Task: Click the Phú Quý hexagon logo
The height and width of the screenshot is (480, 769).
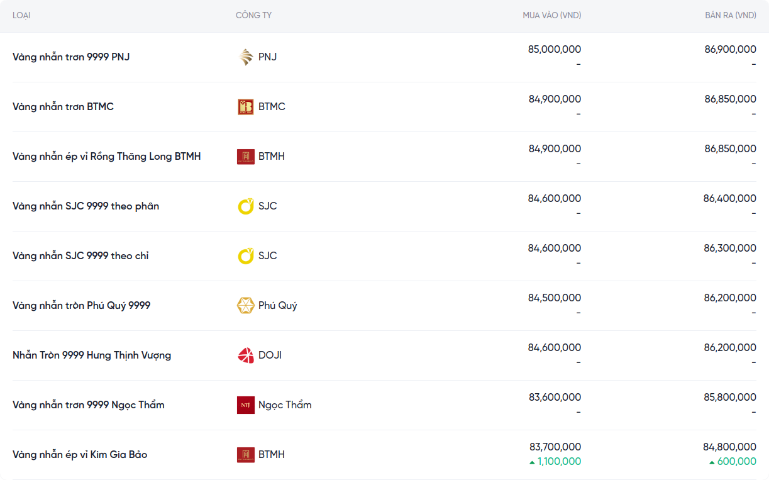Action: tap(245, 306)
